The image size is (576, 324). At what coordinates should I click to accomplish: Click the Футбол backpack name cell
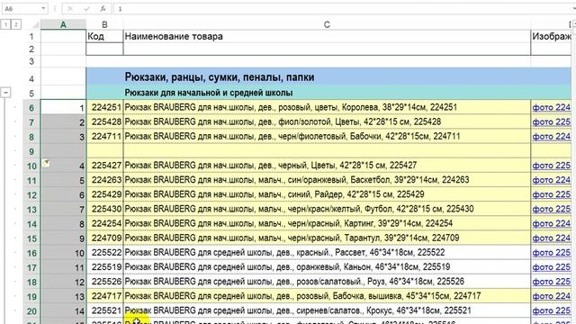pyautogui.click(x=327, y=209)
